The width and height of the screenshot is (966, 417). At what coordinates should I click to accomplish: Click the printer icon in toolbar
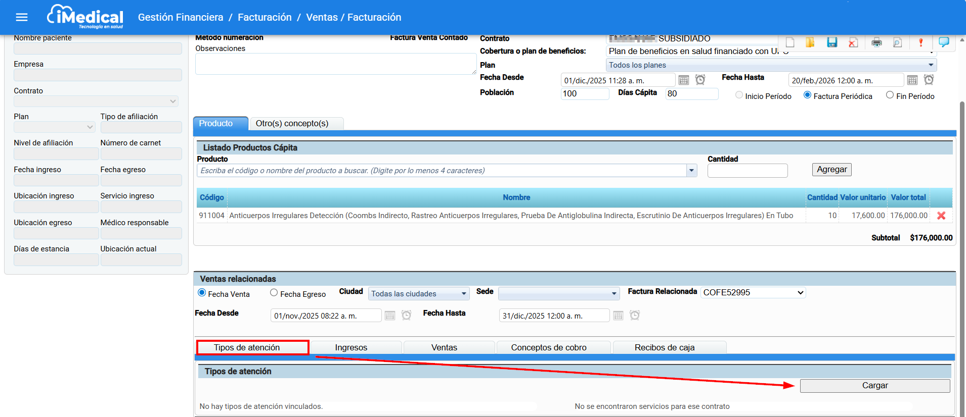[876, 42]
